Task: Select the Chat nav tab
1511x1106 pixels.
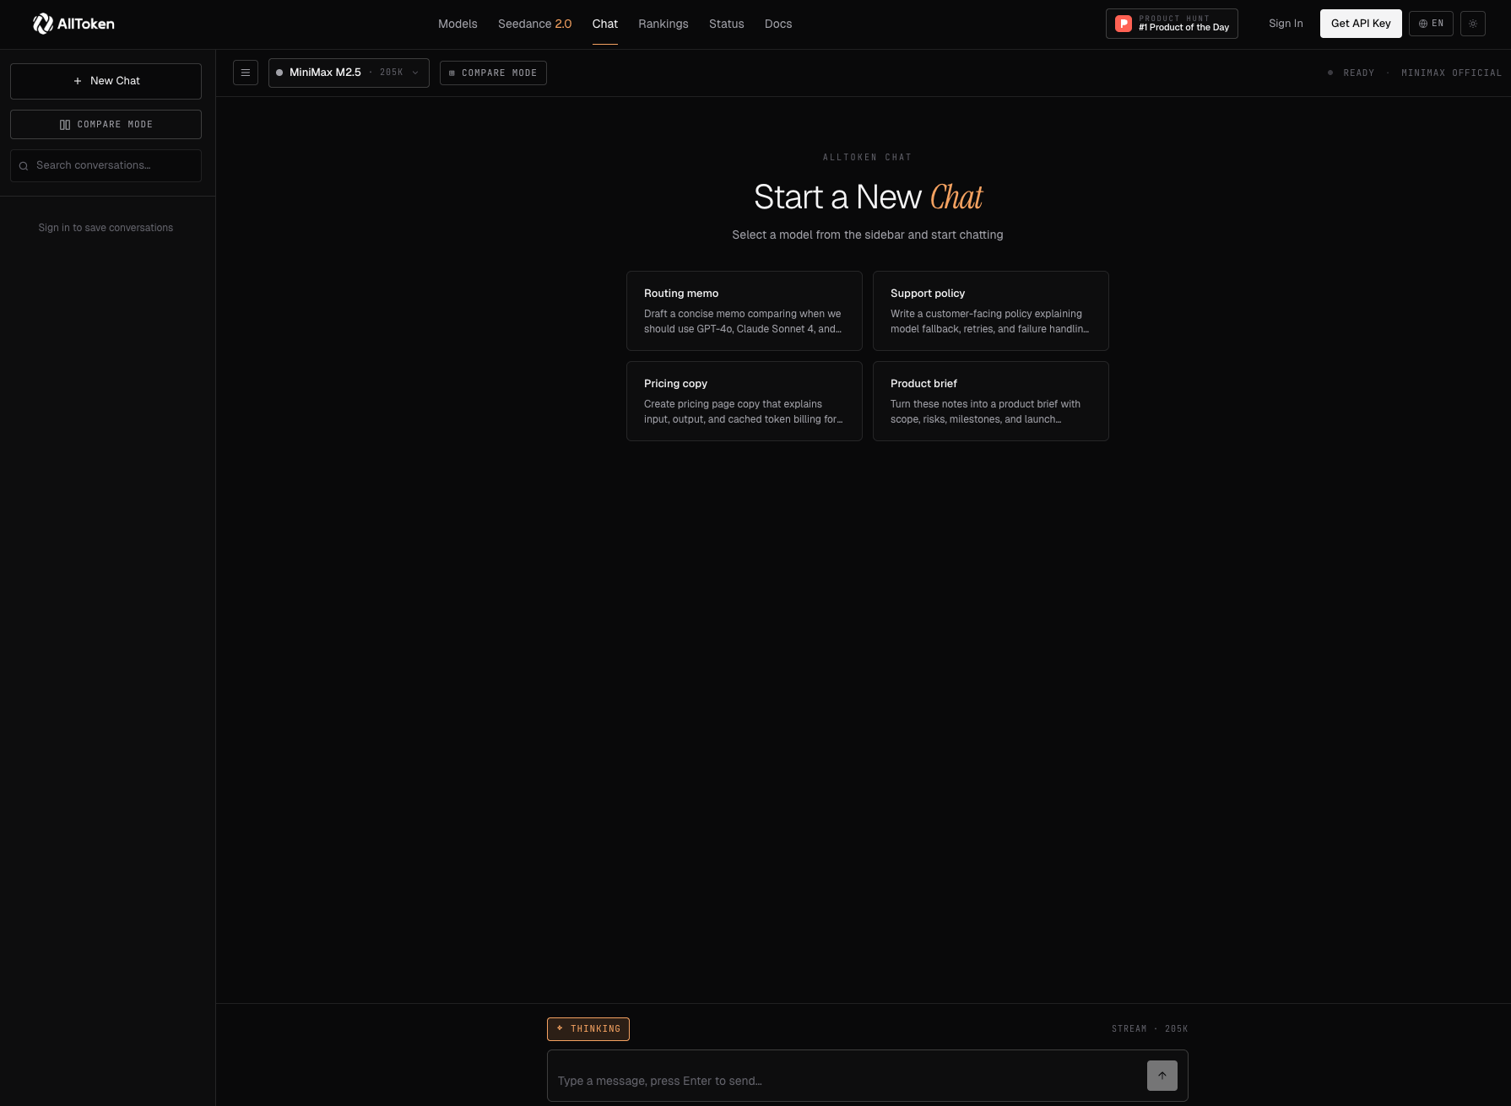Action: 605,24
